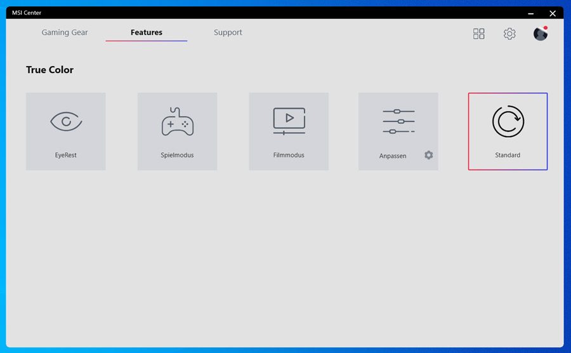The height and width of the screenshot is (353, 571).
Task: Reset to Standard with circular arrow icon
Action: tap(508, 121)
